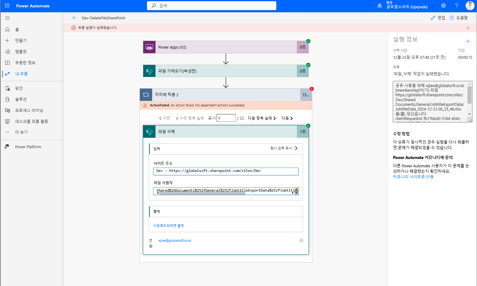Click the Power Automate header title
477x286 pixels.
pos(33,6)
